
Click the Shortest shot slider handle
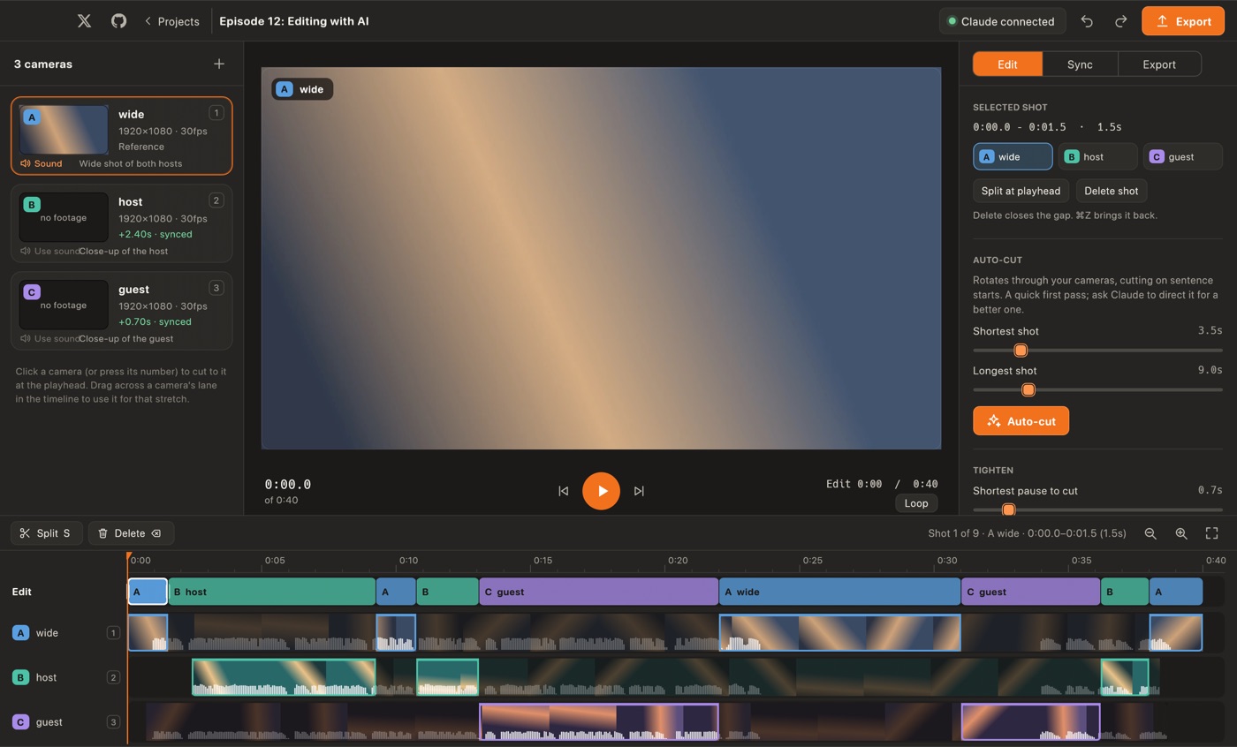click(1021, 351)
